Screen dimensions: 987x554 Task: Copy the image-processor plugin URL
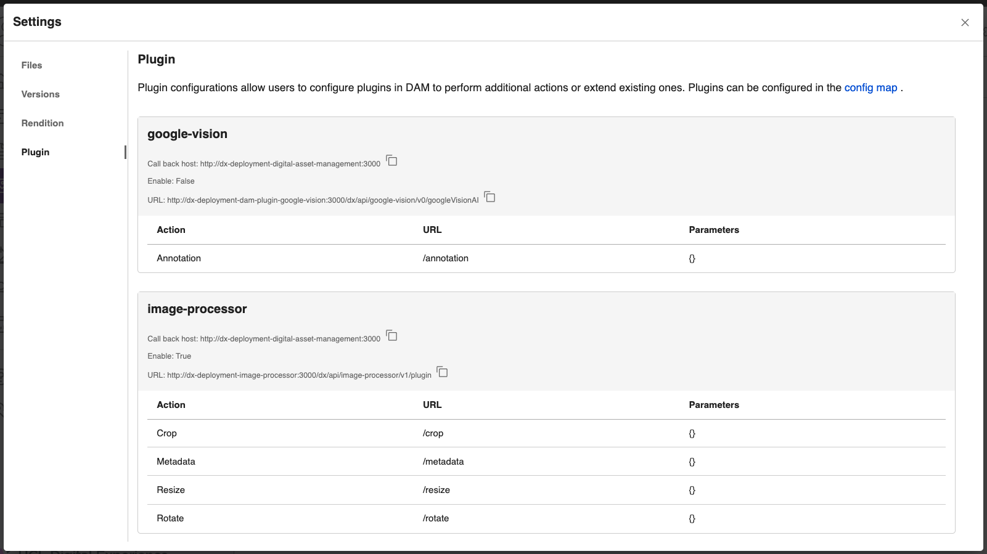pos(442,372)
